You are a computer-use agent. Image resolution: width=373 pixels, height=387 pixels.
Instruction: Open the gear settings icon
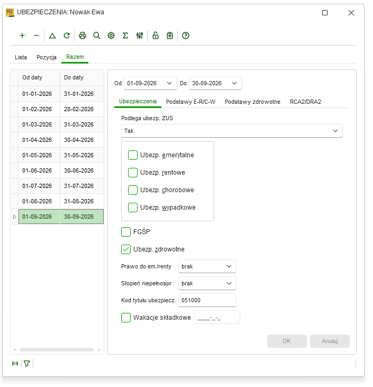click(111, 35)
